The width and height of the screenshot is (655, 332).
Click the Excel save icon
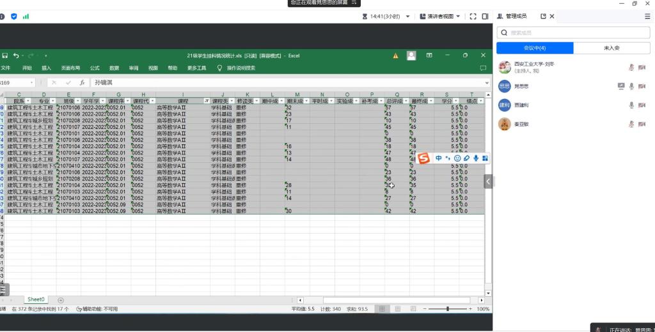click(5, 56)
